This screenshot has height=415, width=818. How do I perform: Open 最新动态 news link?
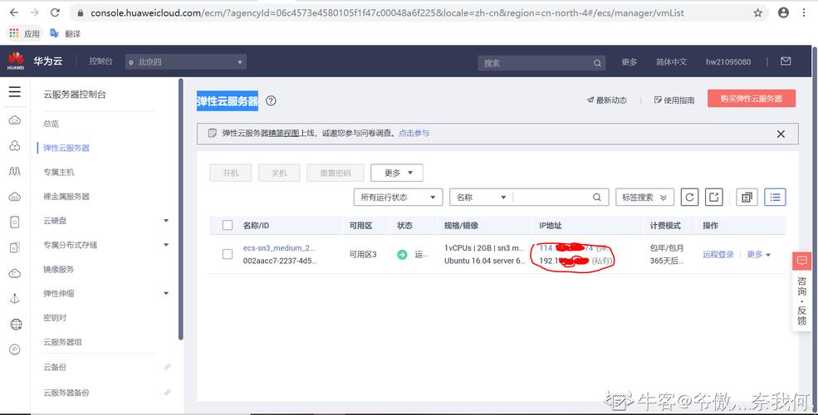click(x=607, y=100)
